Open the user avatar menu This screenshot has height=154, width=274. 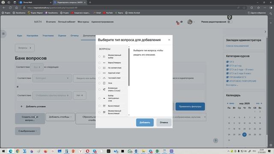[191, 22]
